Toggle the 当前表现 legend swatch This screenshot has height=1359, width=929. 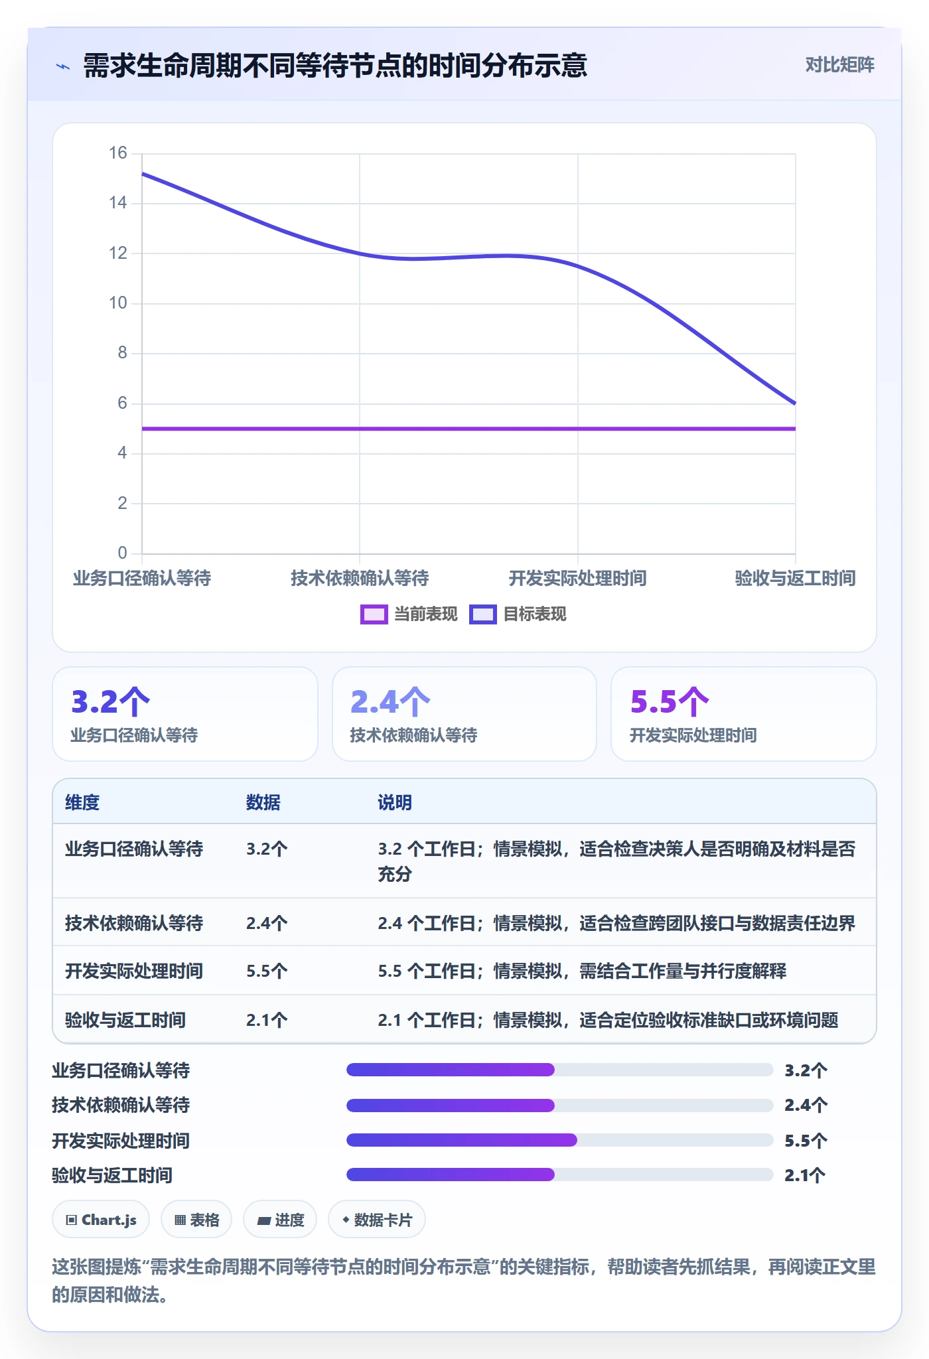[x=374, y=614]
